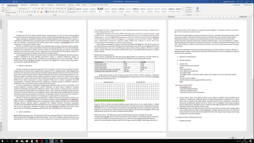The height and width of the screenshot is (143, 254).
Task: Toggle bold formatting
Action: (19, 12)
